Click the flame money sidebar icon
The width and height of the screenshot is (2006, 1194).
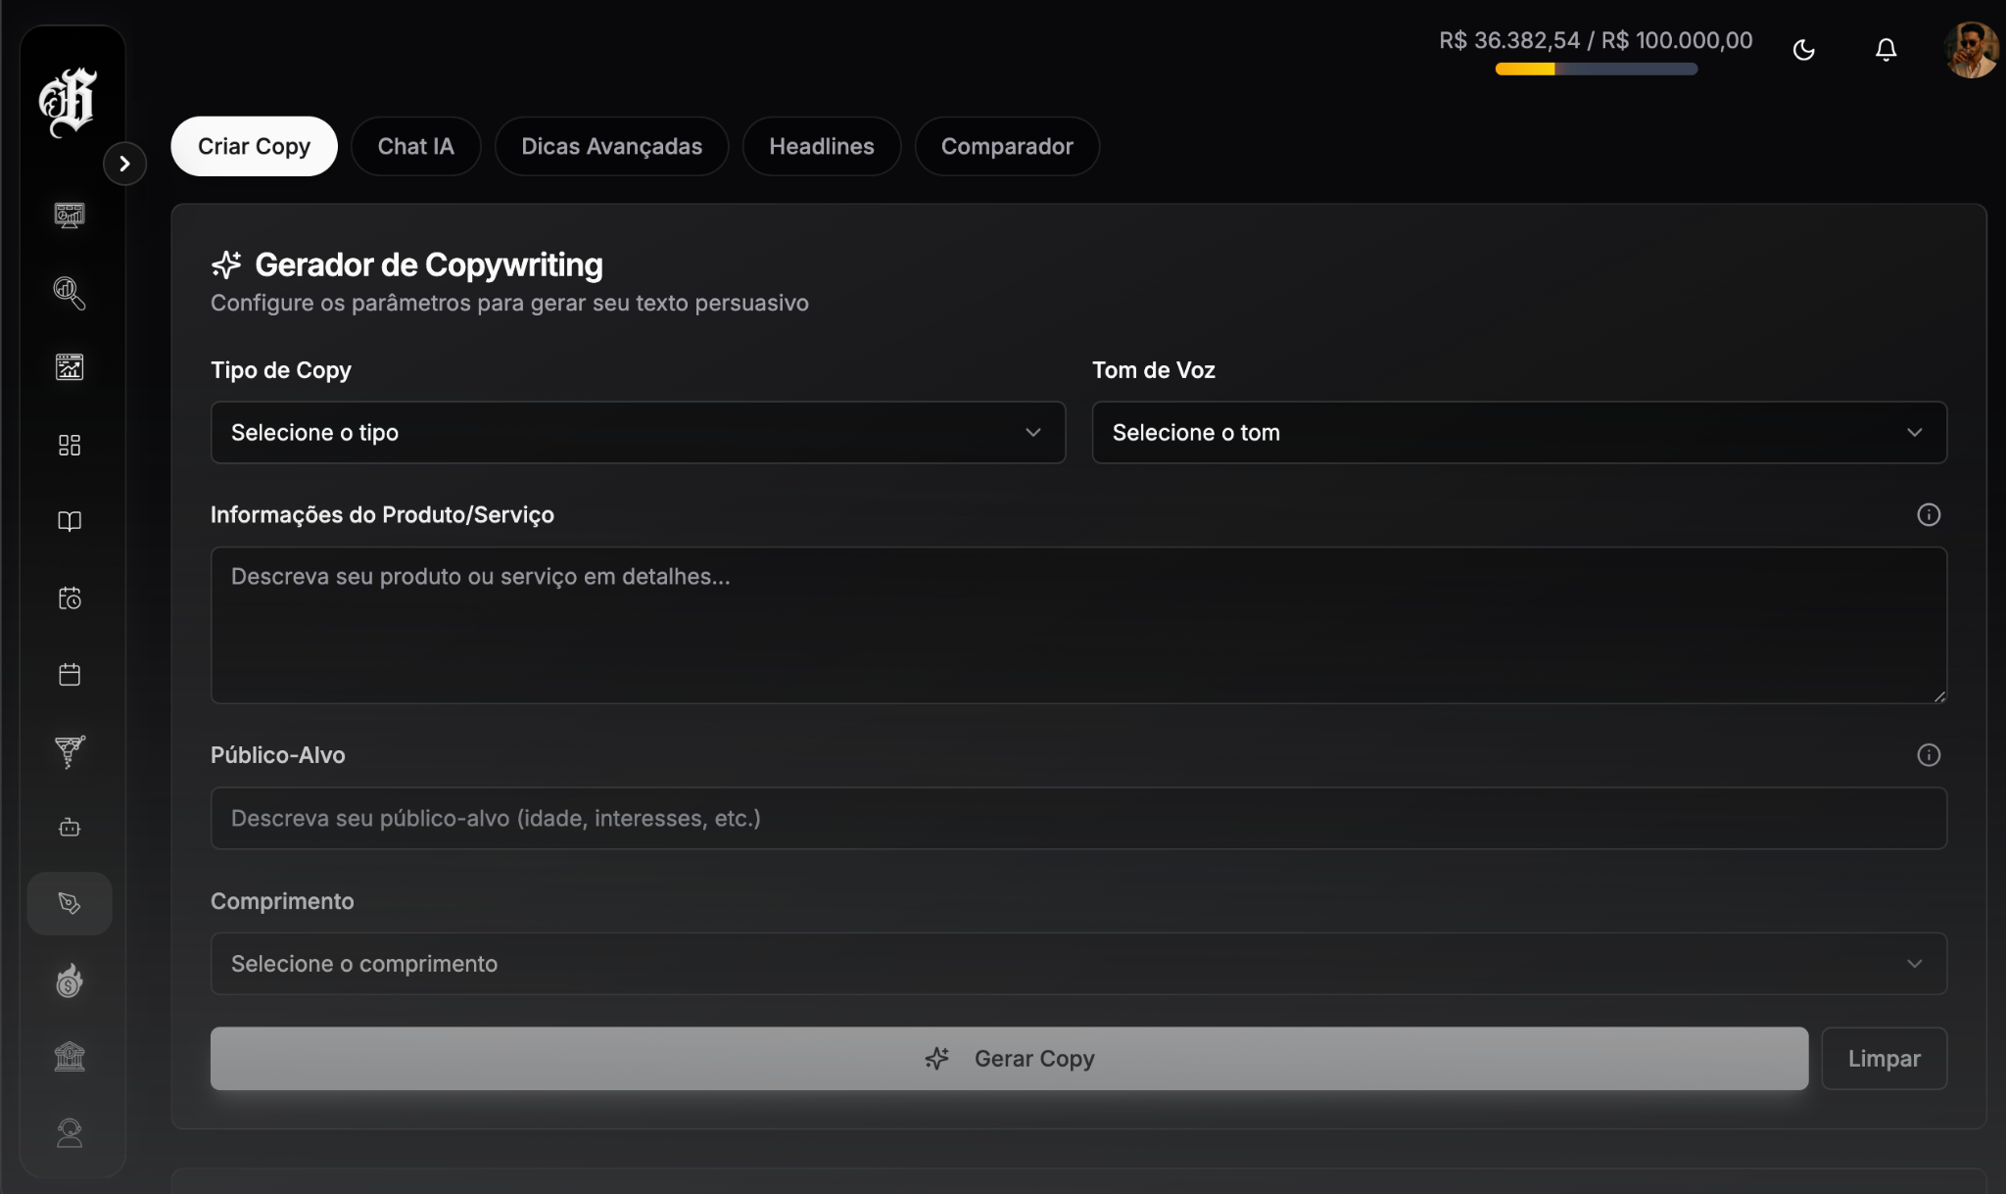[x=70, y=980]
